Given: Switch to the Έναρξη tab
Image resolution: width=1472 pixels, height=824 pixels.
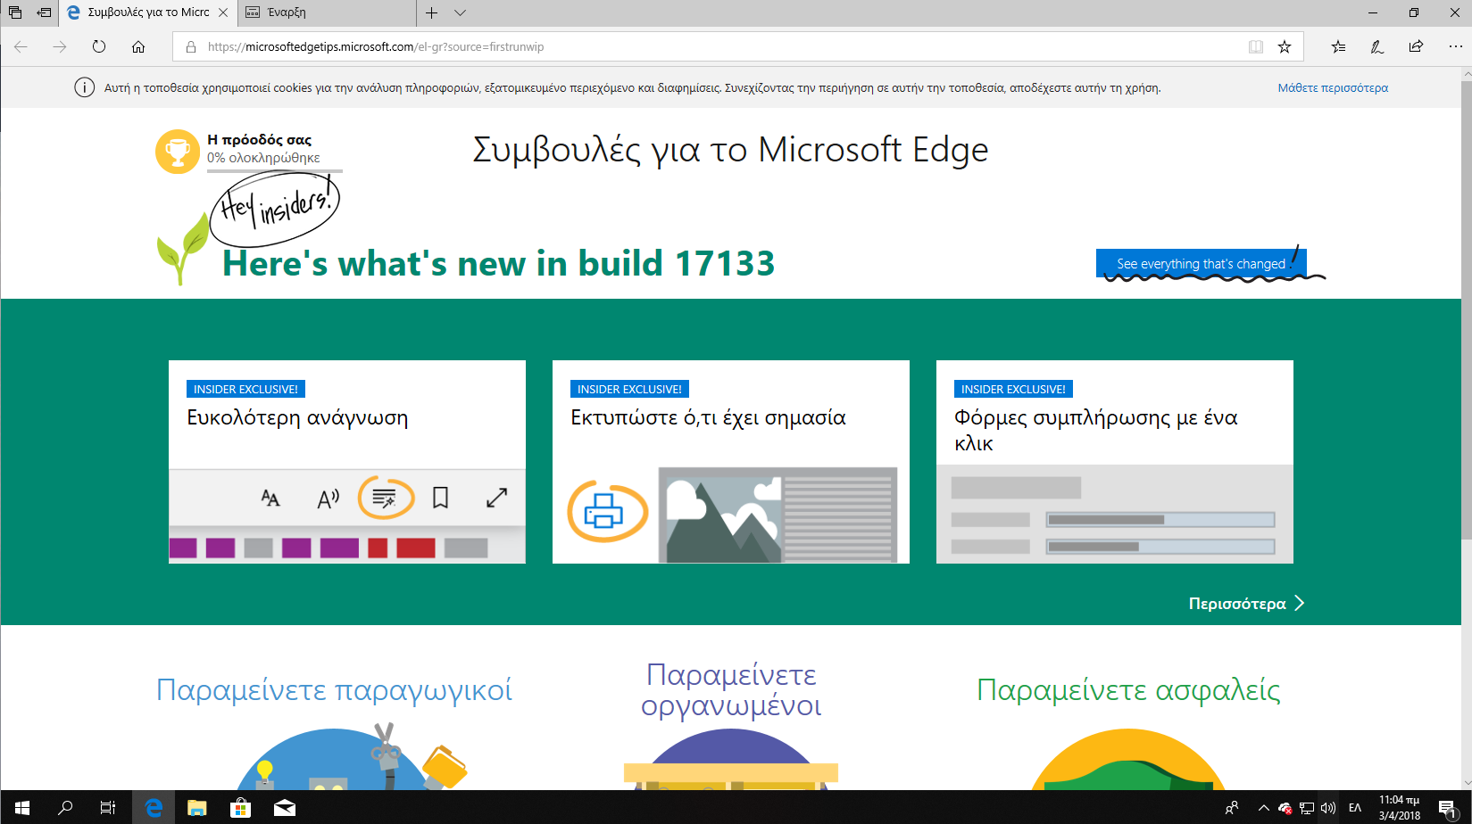Looking at the screenshot, I should (327, 12).
